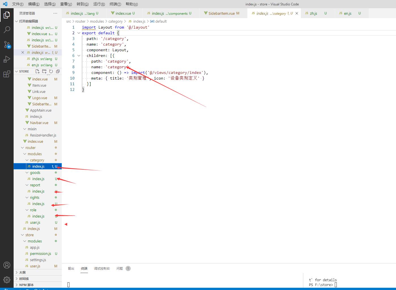396x290 pixels.
Task: Open the Explorer more actions ellipsis
Action: coord(55,13)
